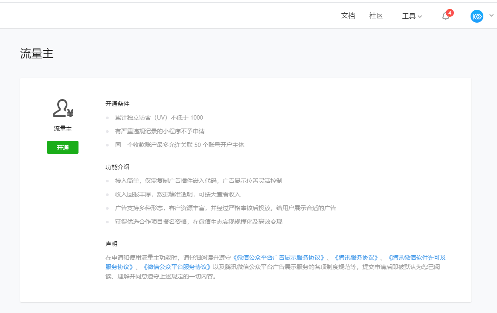Open the 《腾讯微信软件许可及服务协议》 link

pyautogui.click(x=416, y=257)
